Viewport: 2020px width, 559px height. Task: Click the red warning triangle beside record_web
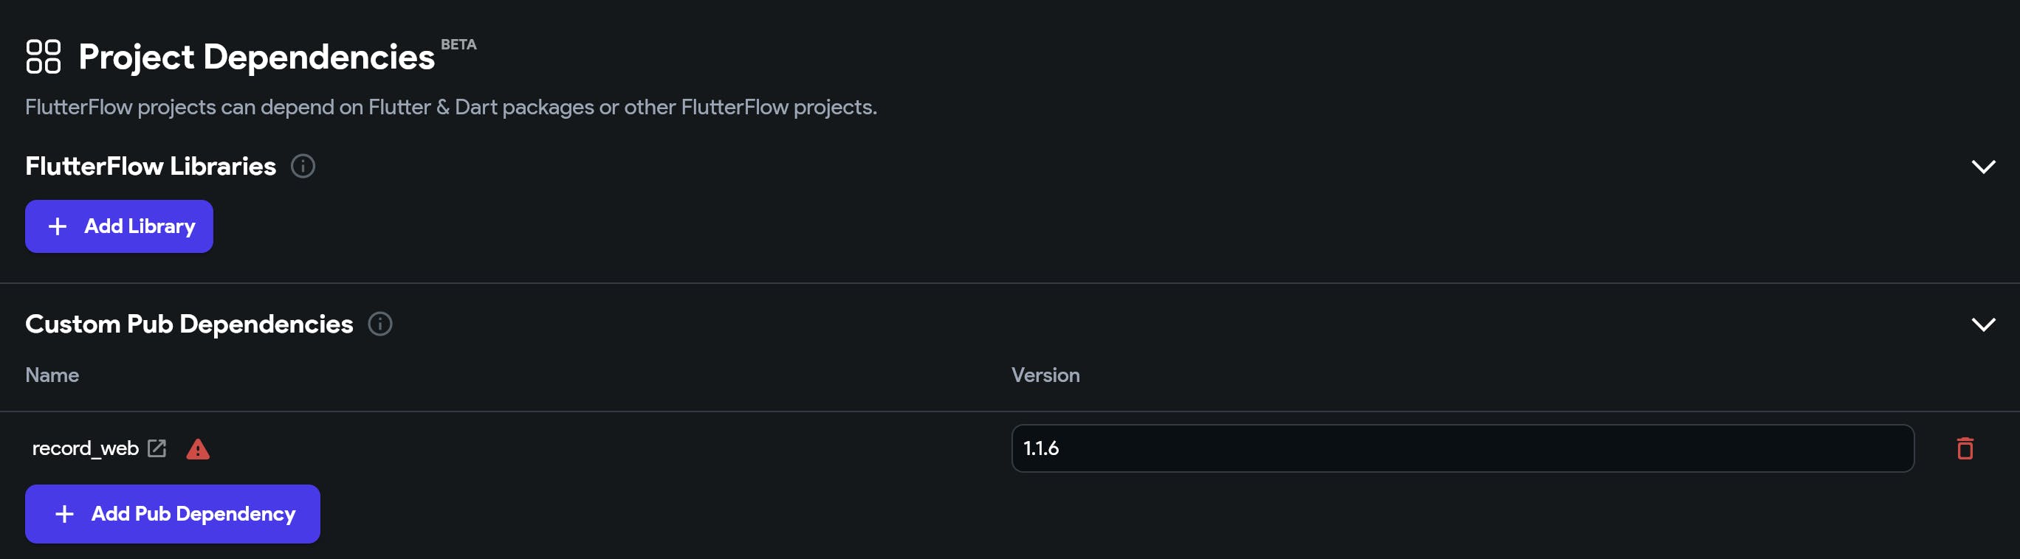198,448
